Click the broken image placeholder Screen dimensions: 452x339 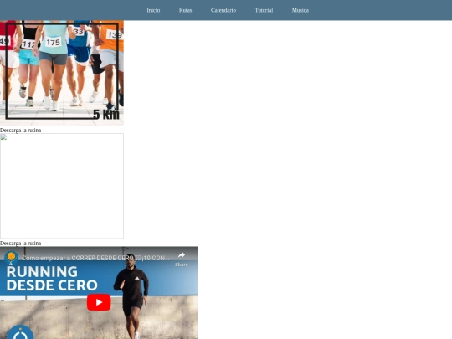click(x=62, y=186)
